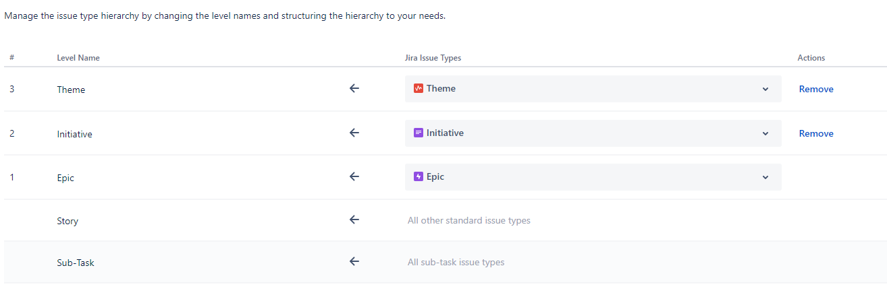Viewport: 887px width, 303px height.
Task: Click the purple Epic lightning icon
Action: (419, 176)
